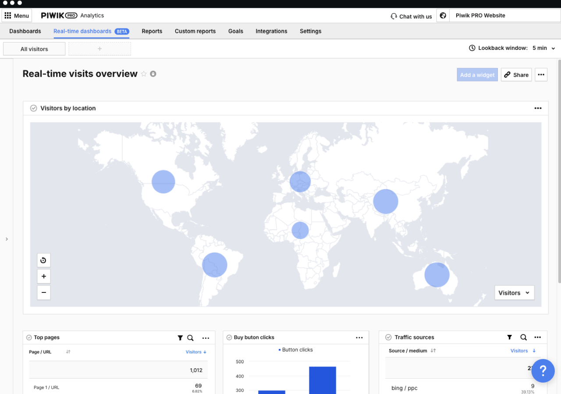Viewport: 561px width, 394px height.
Task: Open Top pages widget options menu
Action: (x=206, y=338)
